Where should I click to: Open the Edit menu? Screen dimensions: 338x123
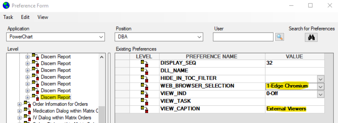(x=25, y=17)
